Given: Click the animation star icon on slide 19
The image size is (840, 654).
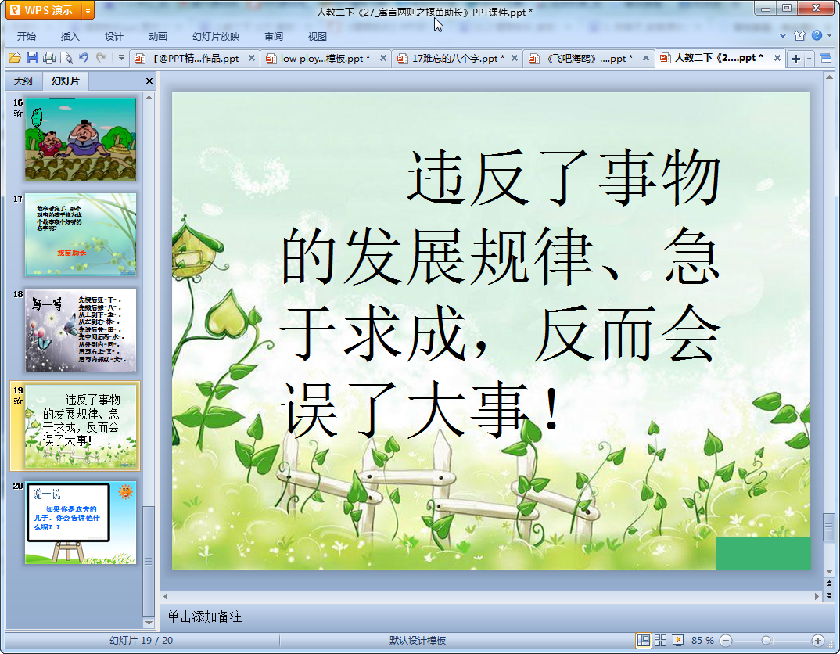Looking at the screenshot, I should (18, 401).
